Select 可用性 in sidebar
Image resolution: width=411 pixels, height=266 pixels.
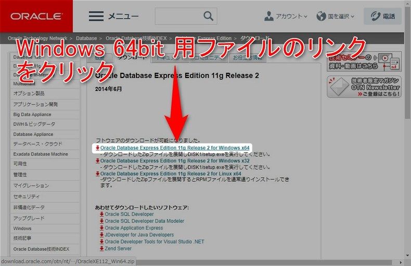[x=45, y=164]
